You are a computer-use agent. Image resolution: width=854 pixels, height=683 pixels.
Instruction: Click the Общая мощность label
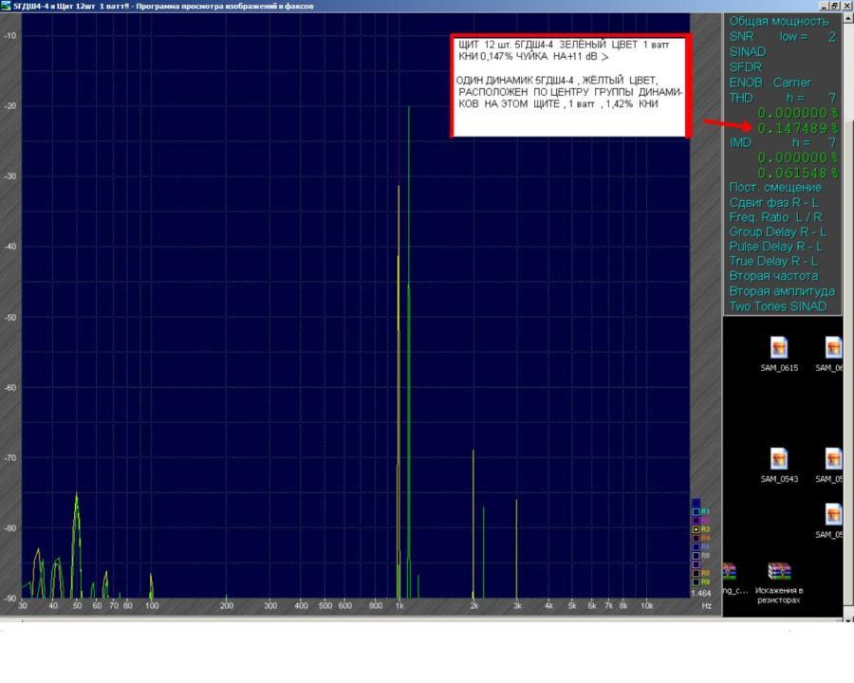(x=779, y=21)
